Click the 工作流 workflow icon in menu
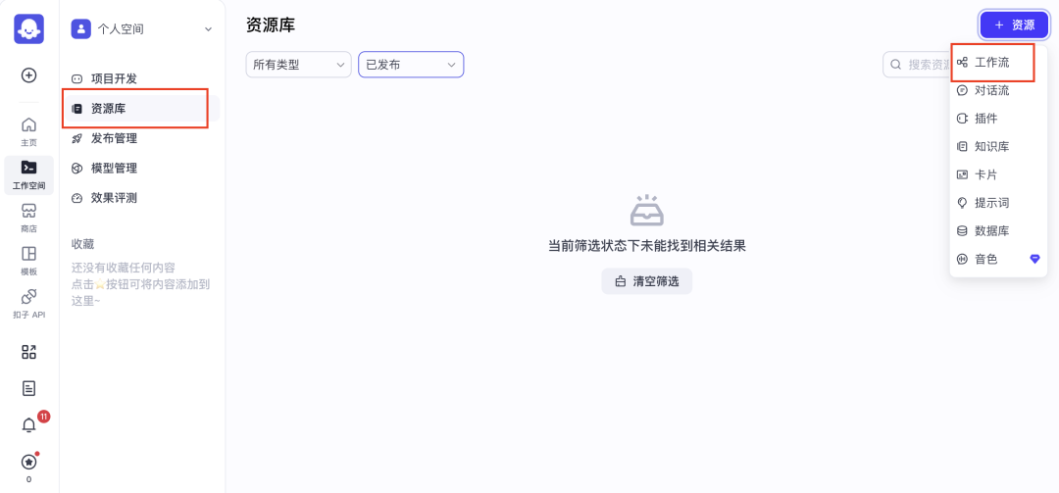 pos(963,62)
